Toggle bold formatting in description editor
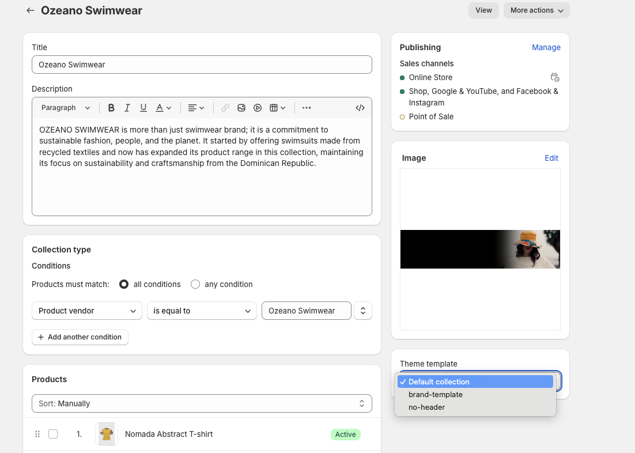635x453 pixels. [111, 108]
